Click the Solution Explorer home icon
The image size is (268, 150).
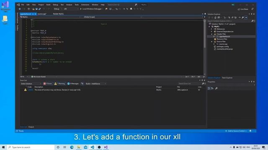tap(215, 17)
